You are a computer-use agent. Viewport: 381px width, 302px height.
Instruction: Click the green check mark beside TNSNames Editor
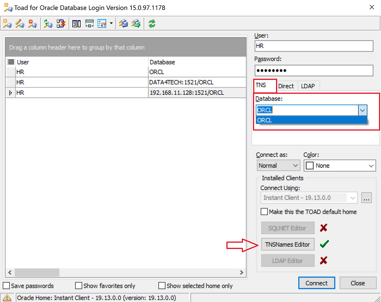324,244
